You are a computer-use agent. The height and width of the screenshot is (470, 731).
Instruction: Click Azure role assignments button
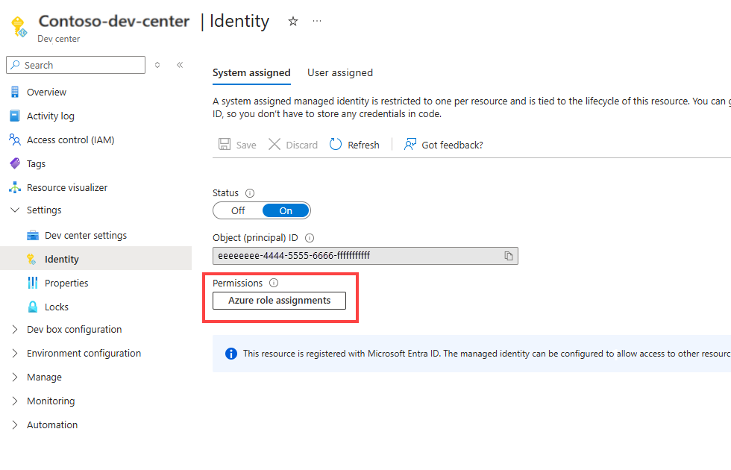point(279,300)
